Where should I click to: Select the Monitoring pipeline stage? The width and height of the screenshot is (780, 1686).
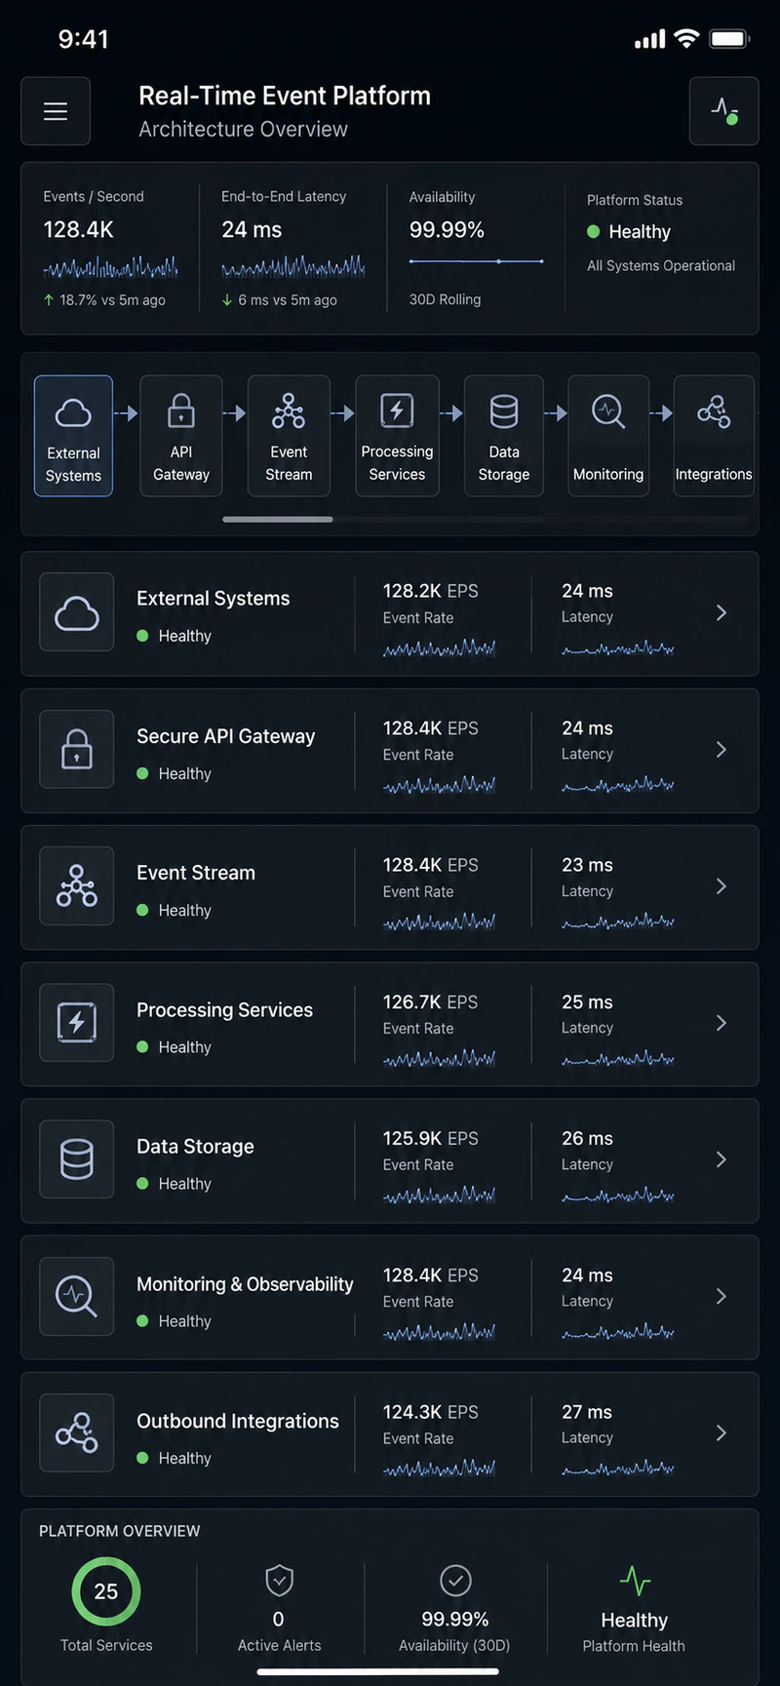coord(608,436)
